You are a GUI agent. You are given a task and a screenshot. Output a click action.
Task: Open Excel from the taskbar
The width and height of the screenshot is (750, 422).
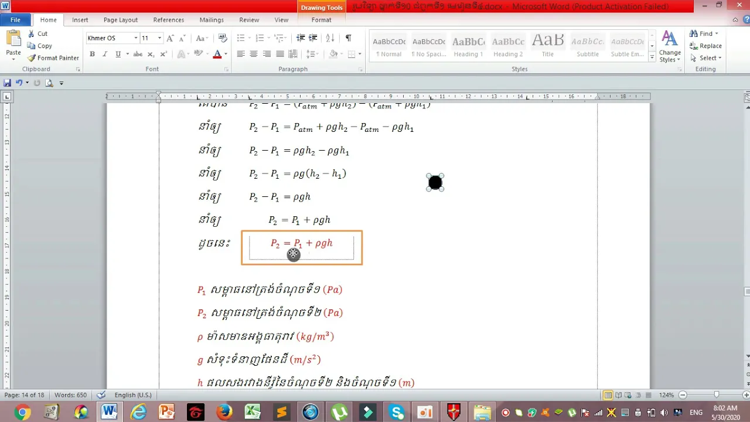tap(253, 413)
